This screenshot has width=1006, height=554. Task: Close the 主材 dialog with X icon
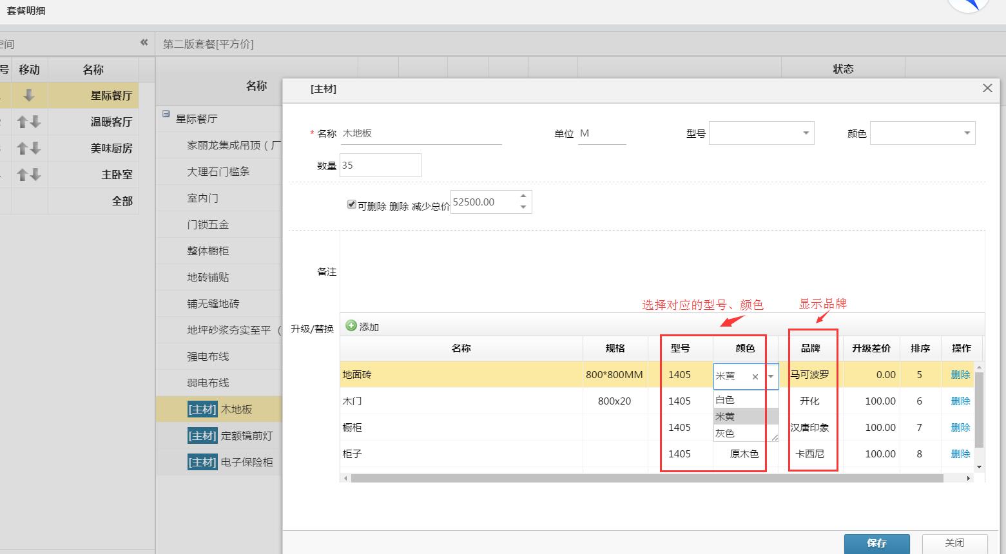click(x=987, y=88)
